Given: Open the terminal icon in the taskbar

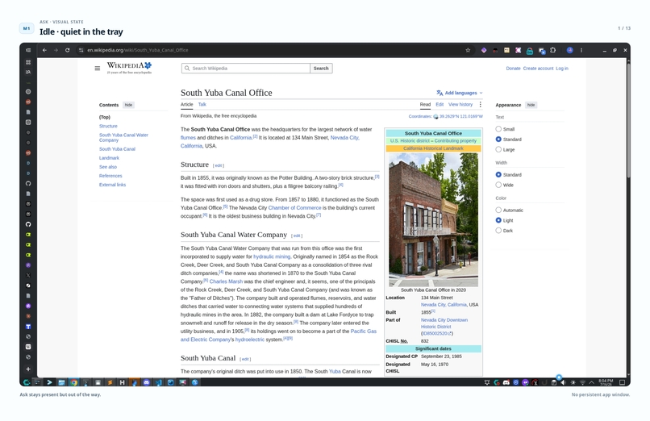Looking at the screenshot, I should point(49,382).
